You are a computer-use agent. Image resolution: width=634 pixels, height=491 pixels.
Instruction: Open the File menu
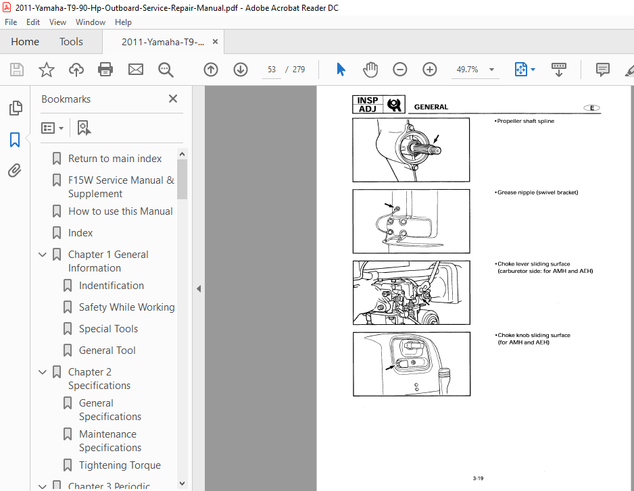tap(11, 22)
